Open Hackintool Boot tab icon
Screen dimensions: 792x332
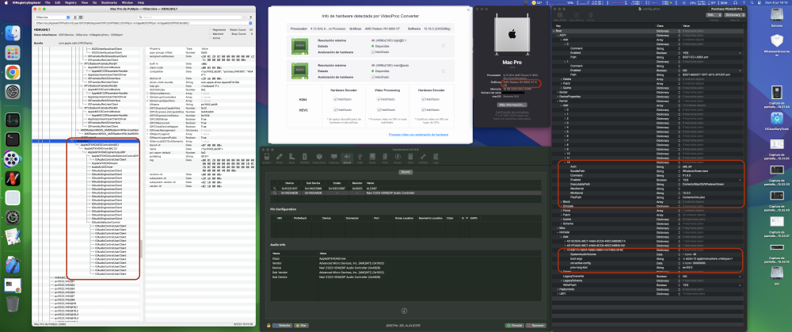click(x=292, y=157)
